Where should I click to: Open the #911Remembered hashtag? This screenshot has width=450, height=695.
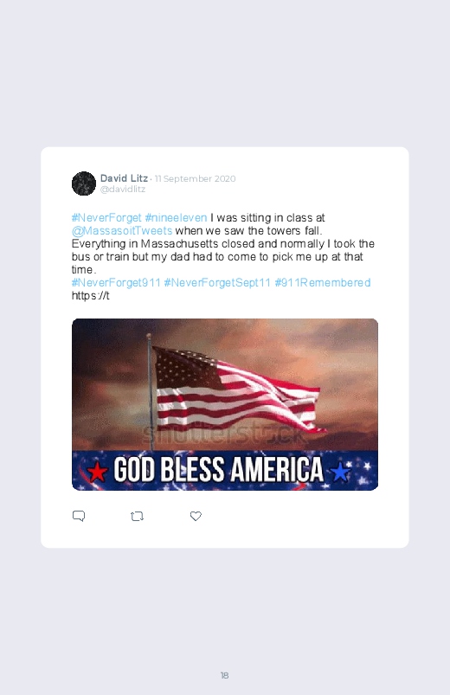click(x=323, y=283)
